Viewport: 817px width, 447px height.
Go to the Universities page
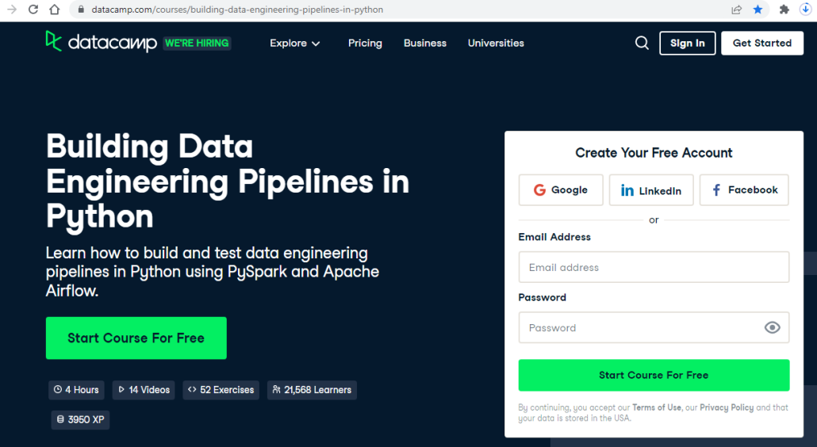coord(496,43)
